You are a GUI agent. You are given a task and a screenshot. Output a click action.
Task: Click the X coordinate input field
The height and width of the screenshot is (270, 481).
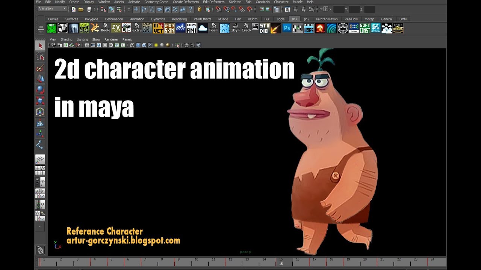click(x=339, y=9)
